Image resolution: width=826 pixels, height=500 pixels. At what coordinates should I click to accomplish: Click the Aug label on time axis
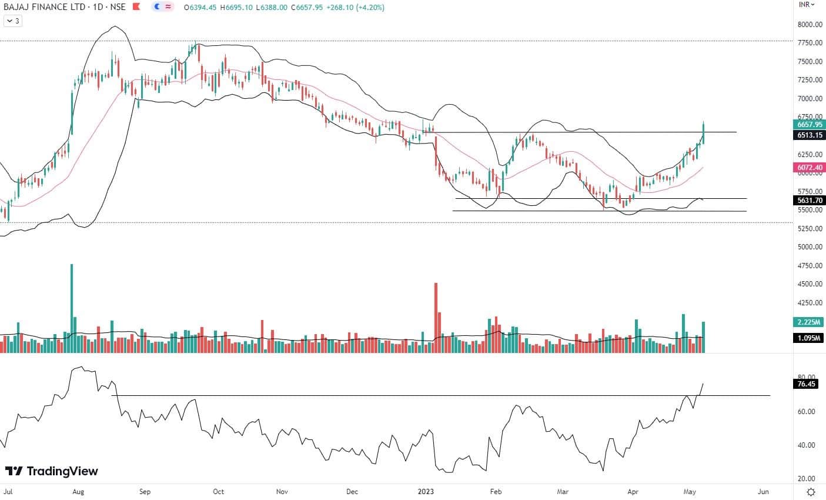[x=78, y=491]
